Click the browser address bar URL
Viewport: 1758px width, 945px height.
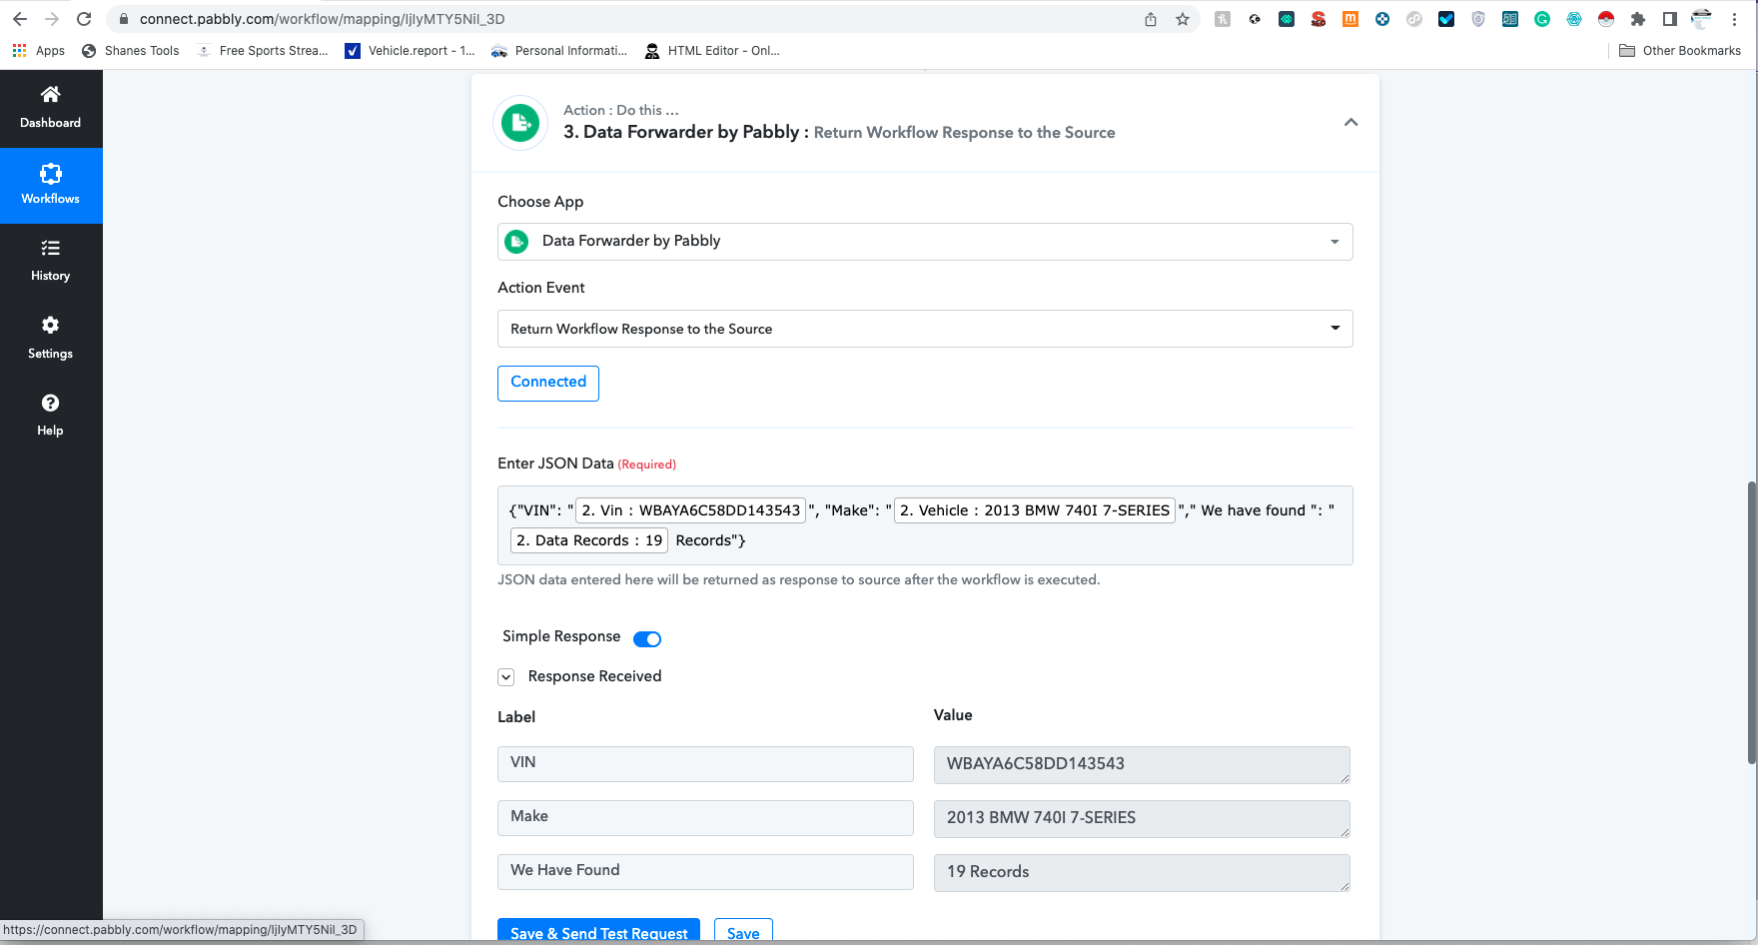(322, 19)
